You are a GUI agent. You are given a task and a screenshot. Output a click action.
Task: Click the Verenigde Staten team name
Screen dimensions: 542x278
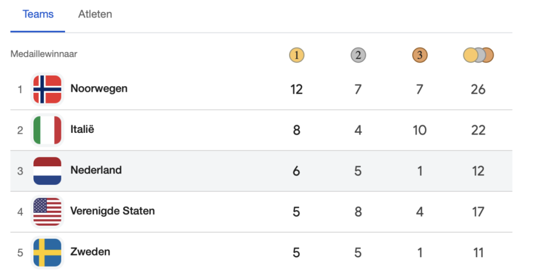point(113,211)
